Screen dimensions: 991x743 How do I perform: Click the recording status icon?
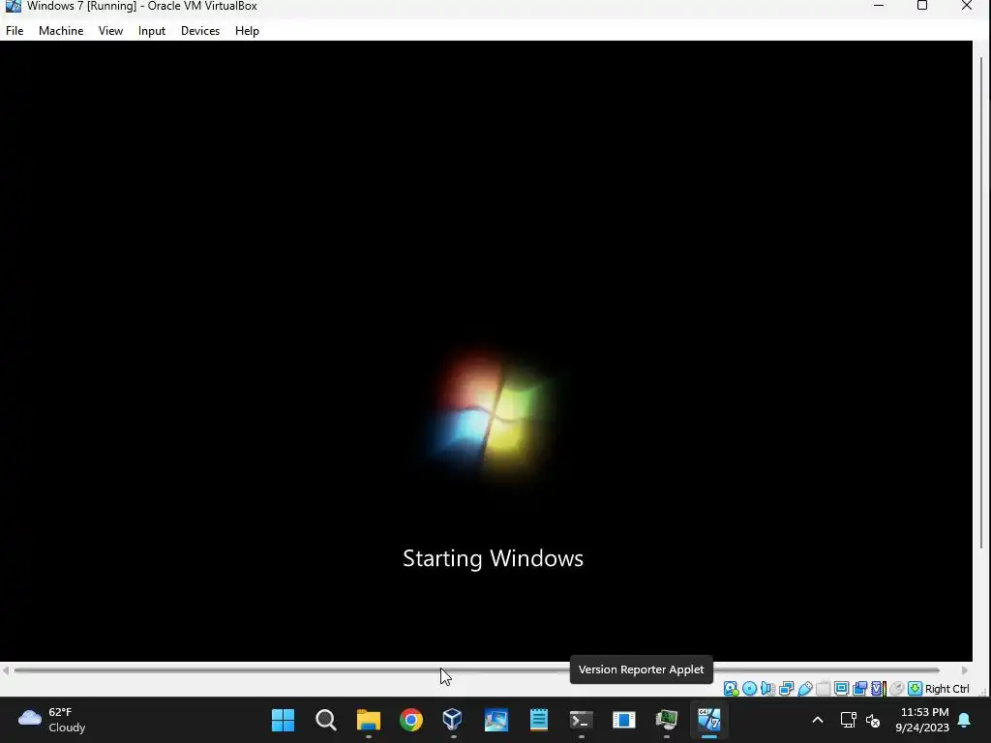(860, 689)
